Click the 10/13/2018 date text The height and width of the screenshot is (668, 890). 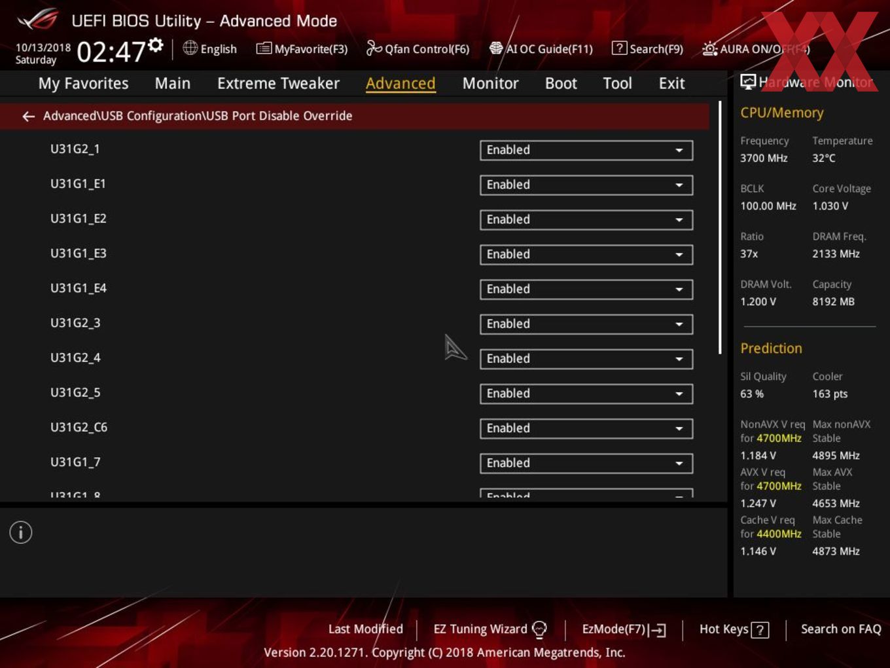coord(43,48)
